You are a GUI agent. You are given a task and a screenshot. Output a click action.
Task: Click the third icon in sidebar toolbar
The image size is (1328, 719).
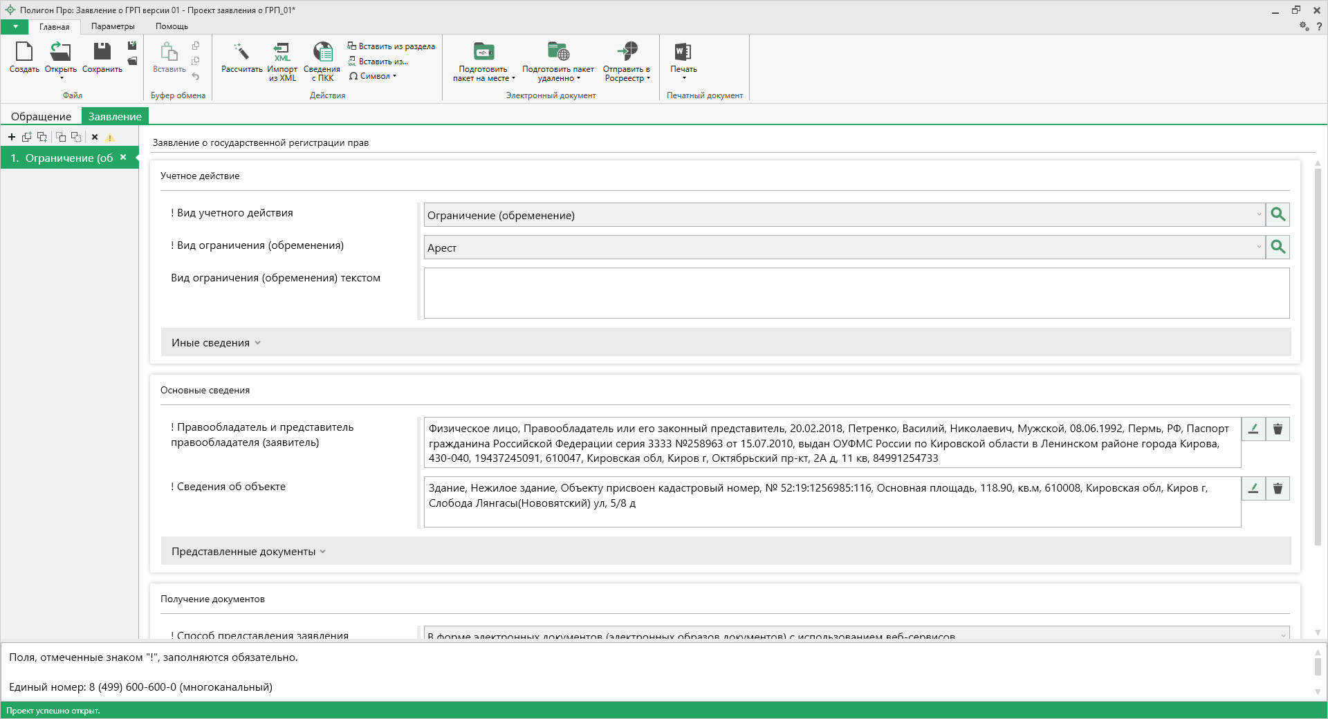(x=42, y=137)
